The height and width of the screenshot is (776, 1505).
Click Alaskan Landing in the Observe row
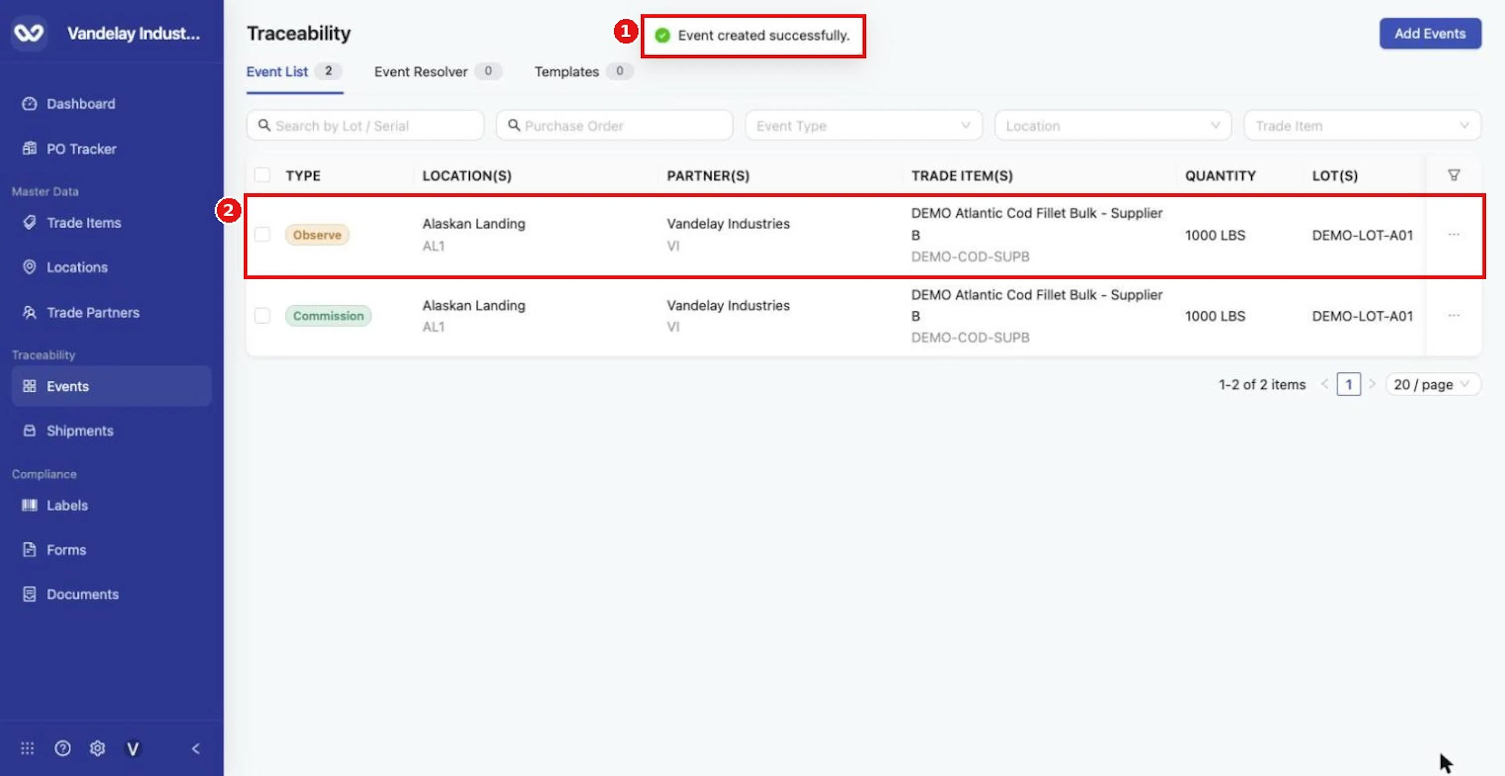click(474, 224)
